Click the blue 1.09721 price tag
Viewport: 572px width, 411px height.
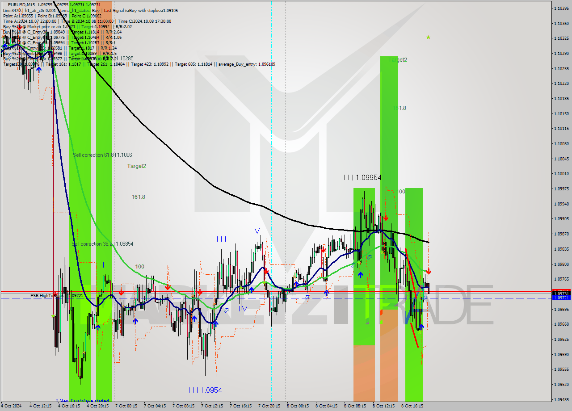tap(561, 298)
